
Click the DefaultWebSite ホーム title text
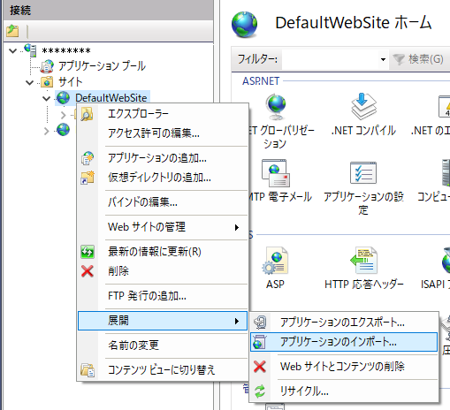[354, 23]
